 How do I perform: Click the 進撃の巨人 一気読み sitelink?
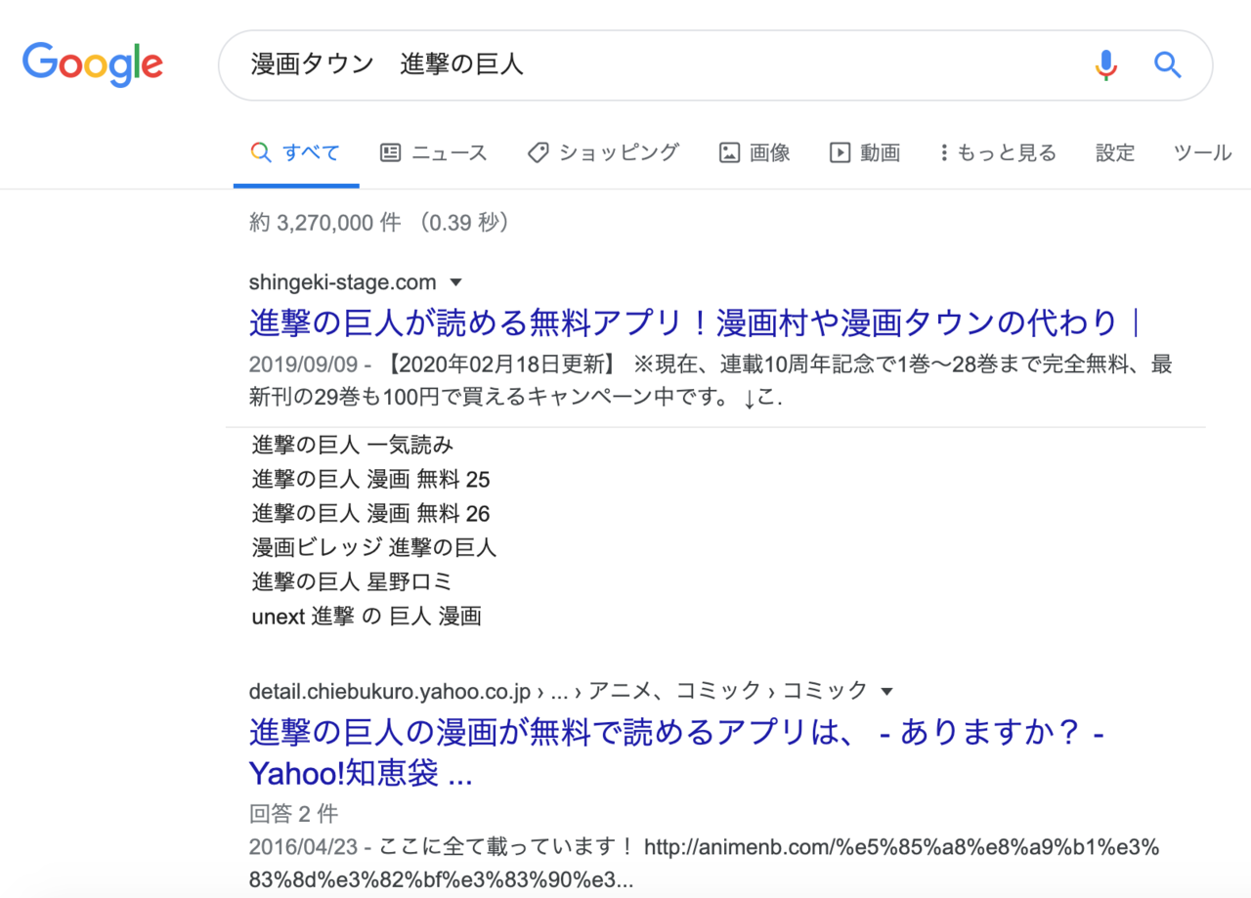click(x=352, y=446)
